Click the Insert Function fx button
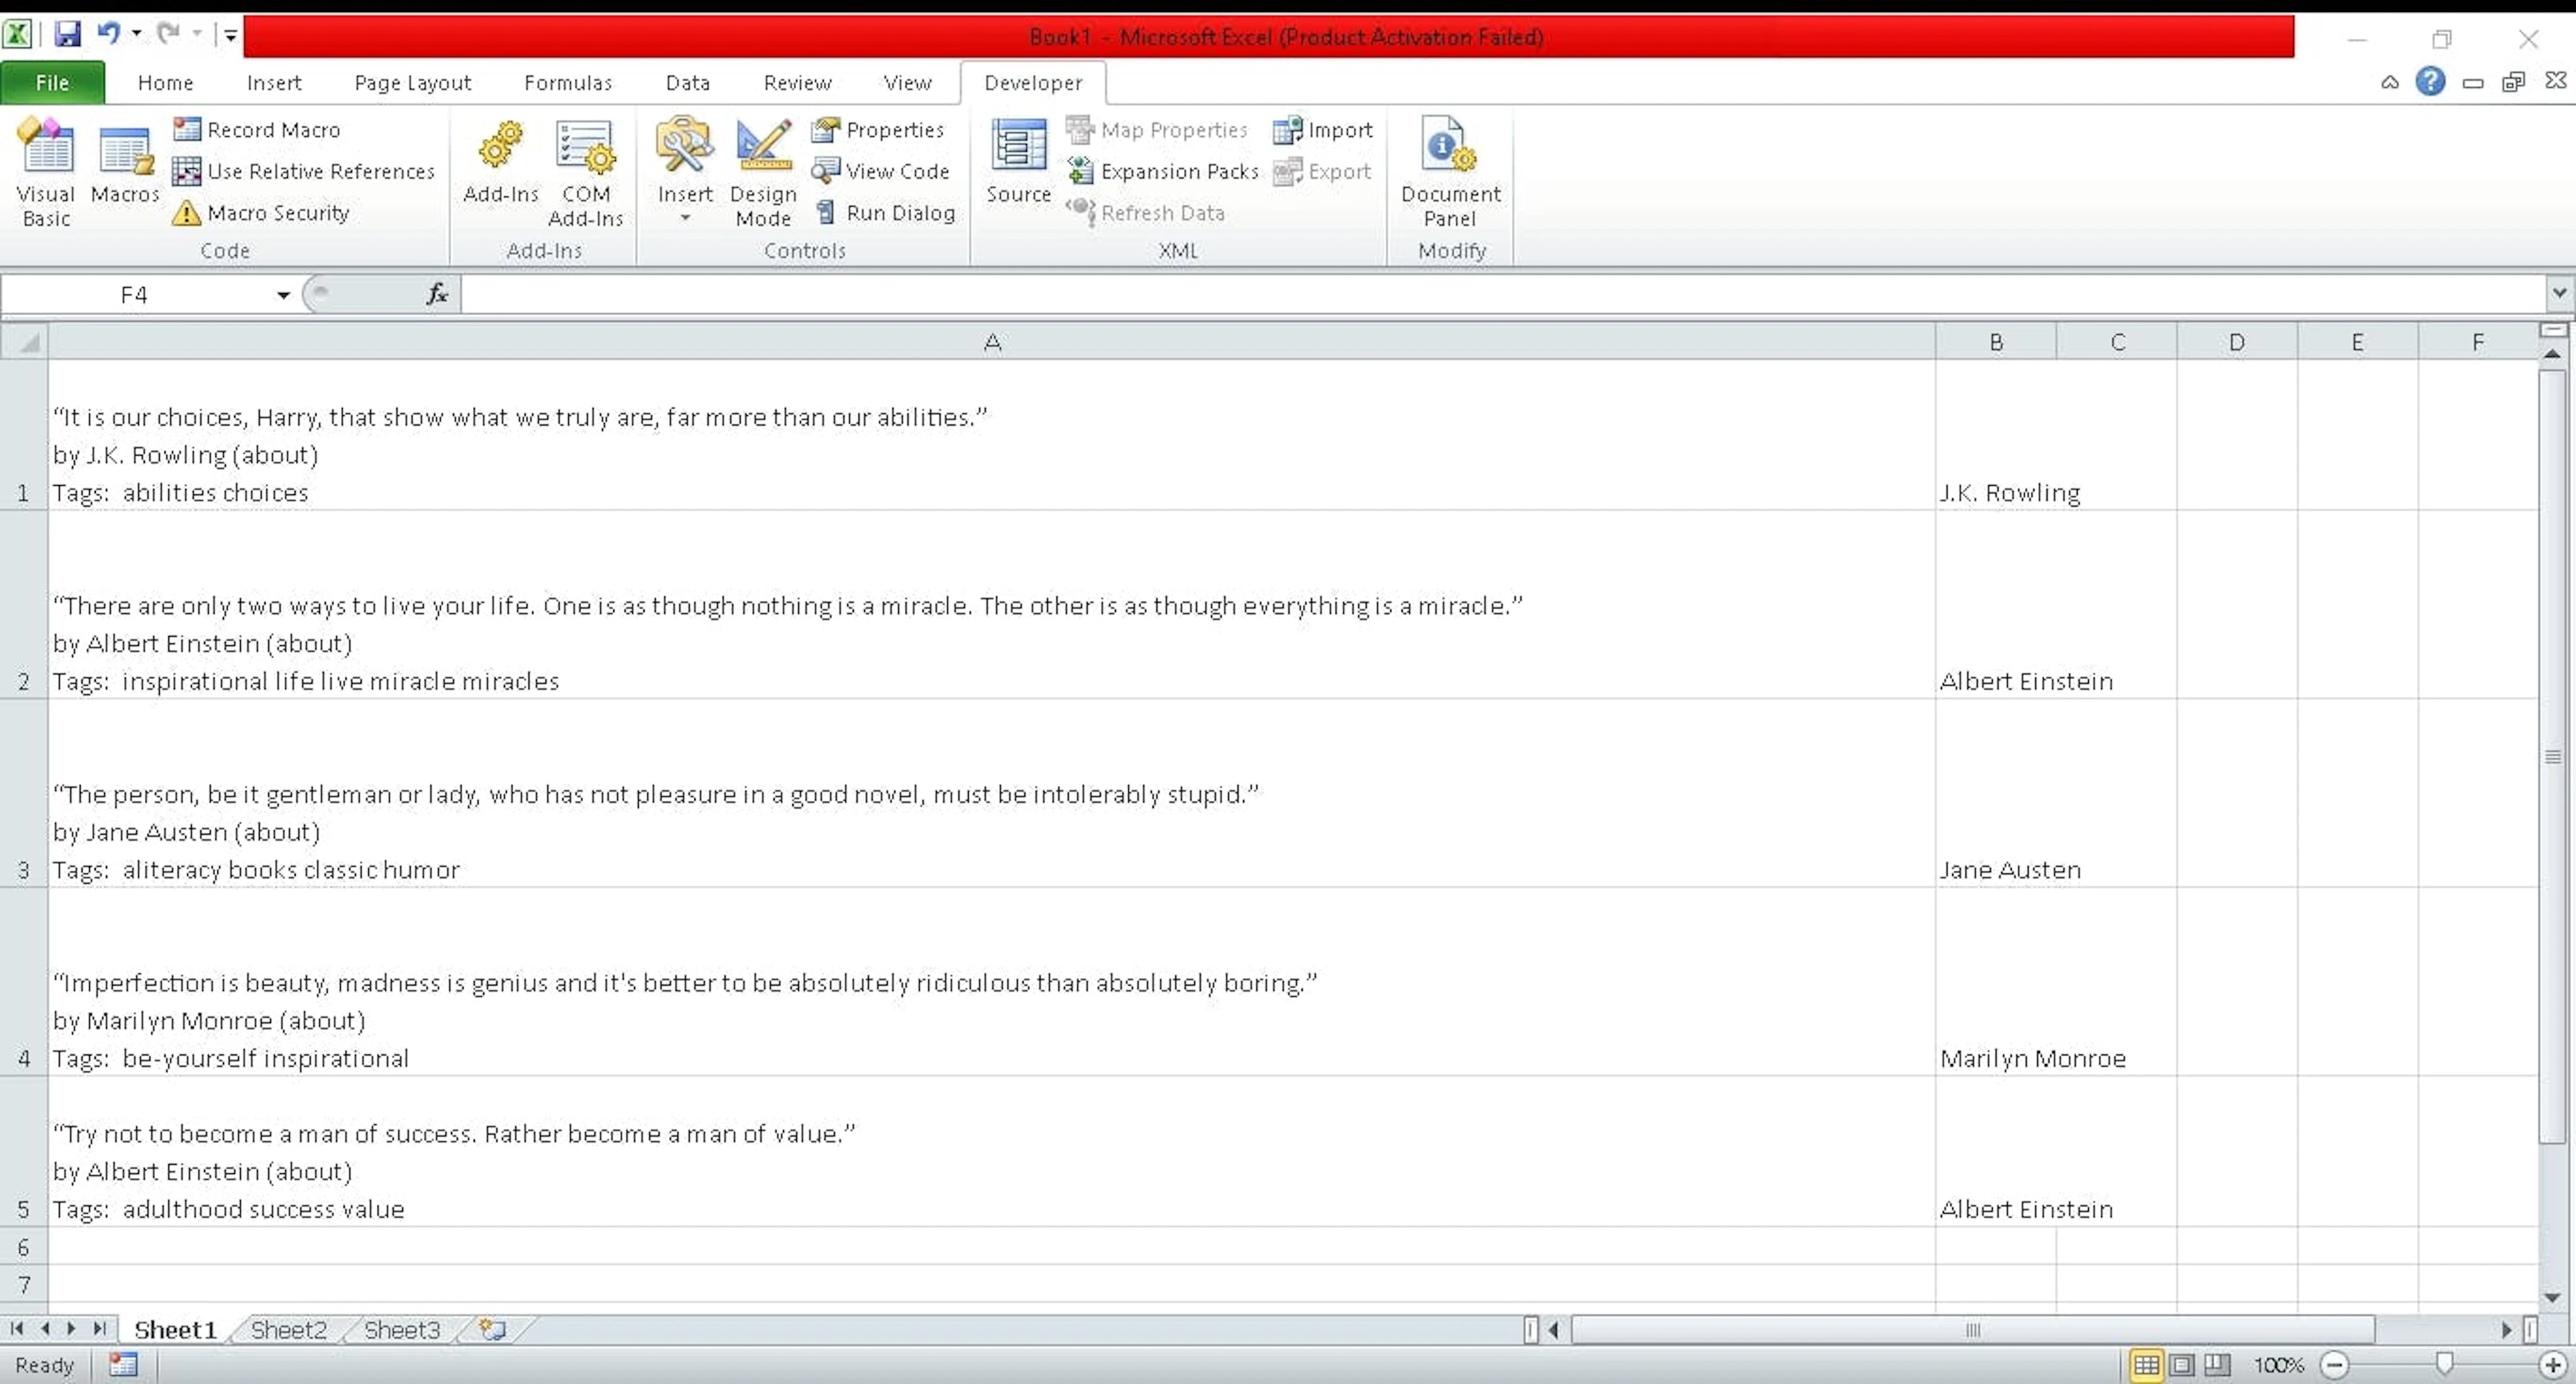Screen dimensions: 2576x1384 [x=437, y=294]
